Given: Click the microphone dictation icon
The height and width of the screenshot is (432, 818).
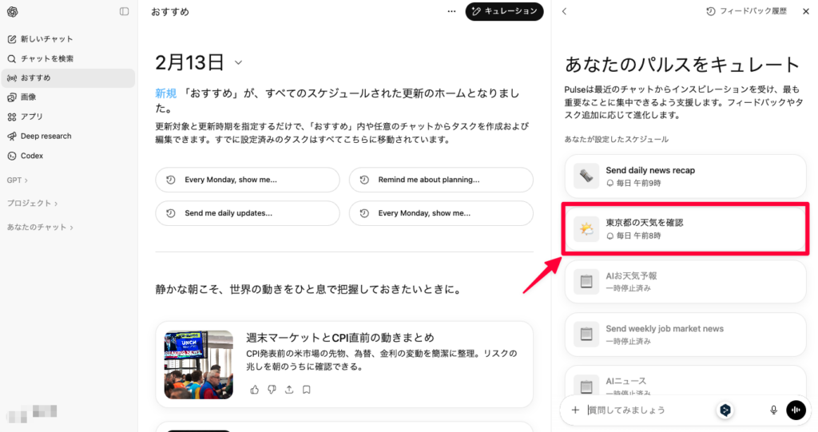Looking at the screenshot, I should [773, 410].
